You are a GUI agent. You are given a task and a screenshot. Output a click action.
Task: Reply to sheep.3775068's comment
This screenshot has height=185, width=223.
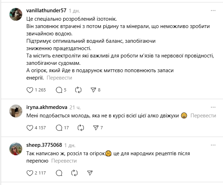point(59,173)
